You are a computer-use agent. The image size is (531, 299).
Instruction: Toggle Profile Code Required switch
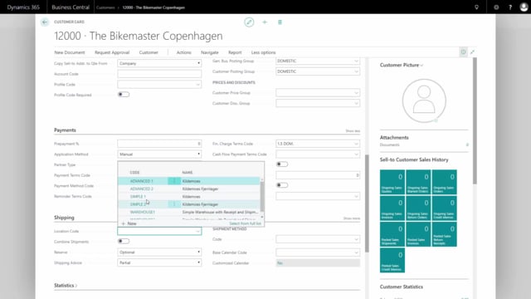[x=124, y=95]
